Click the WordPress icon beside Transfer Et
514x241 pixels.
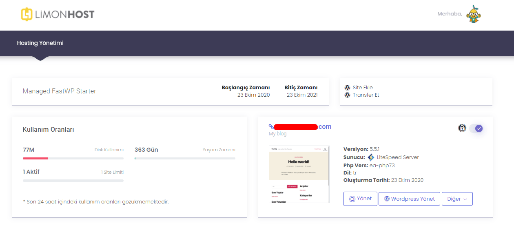pos(348,95)
